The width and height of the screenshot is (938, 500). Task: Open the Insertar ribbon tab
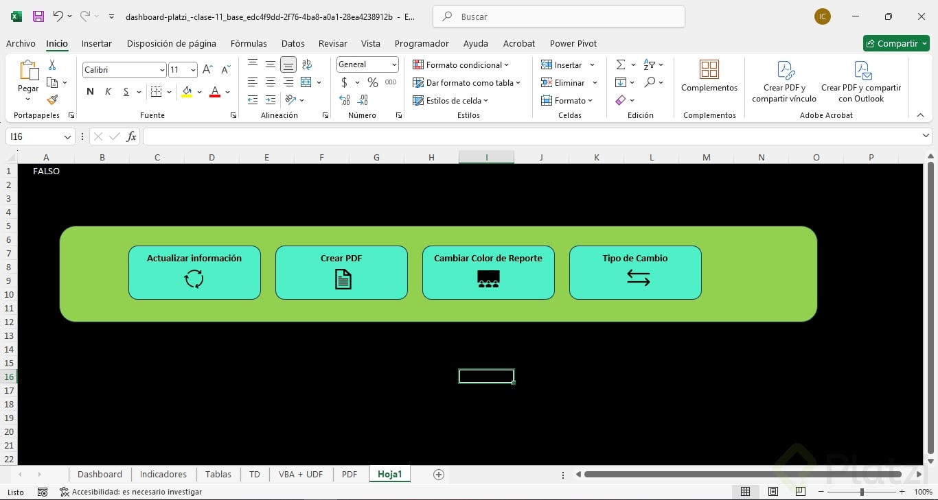tap(97, 43)
